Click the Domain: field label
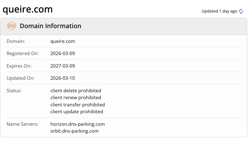251x142 pixels. coord(16,41)
